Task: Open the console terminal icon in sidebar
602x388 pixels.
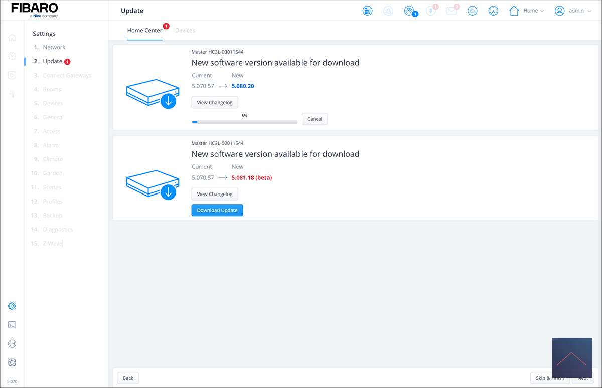Action: (12, 325)
